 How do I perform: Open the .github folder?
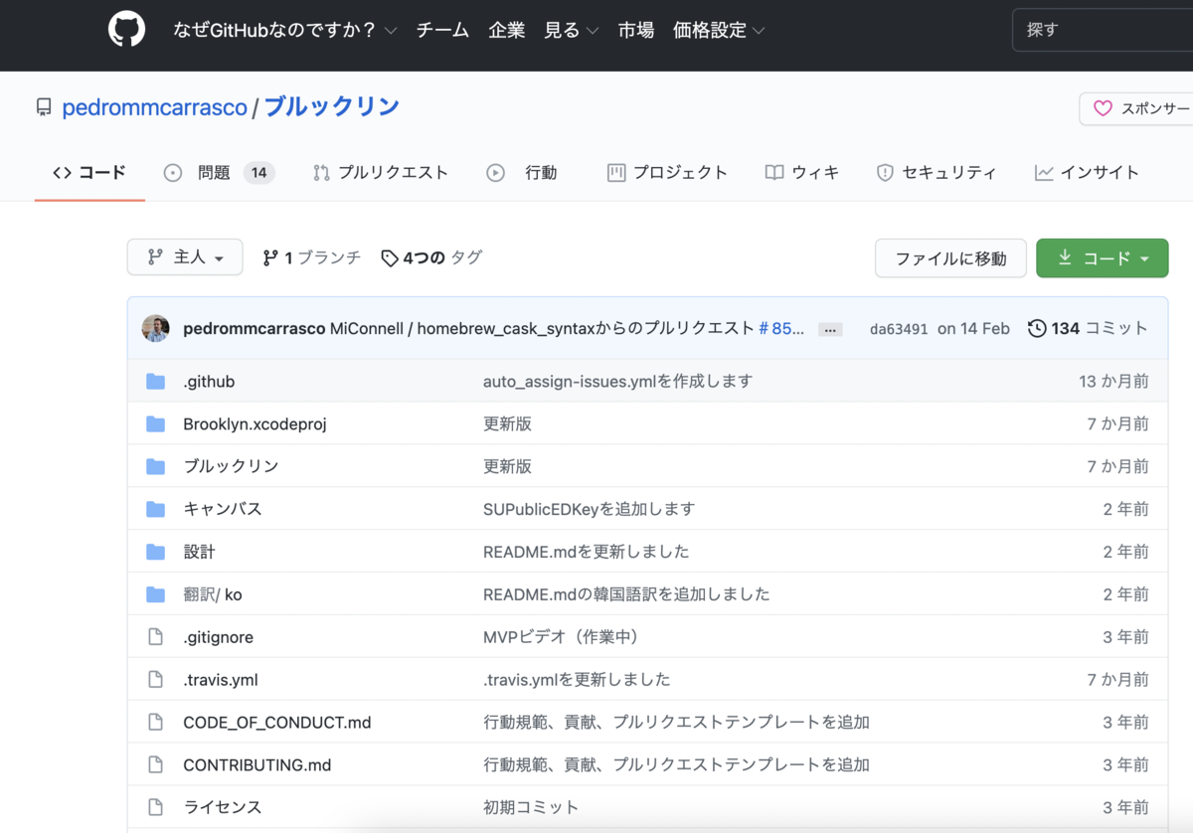tap(209, 381)
